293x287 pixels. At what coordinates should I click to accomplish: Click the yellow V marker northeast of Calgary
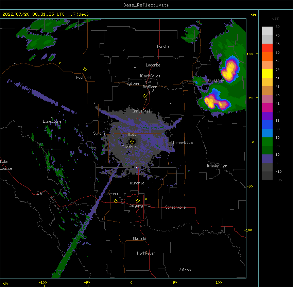146,199
